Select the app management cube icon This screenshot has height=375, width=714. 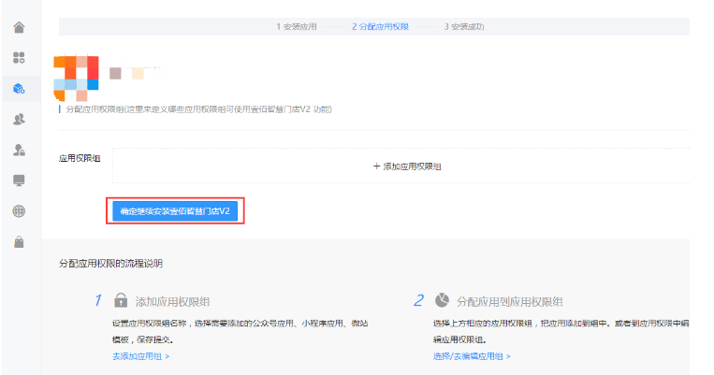(x=19, y=88)
